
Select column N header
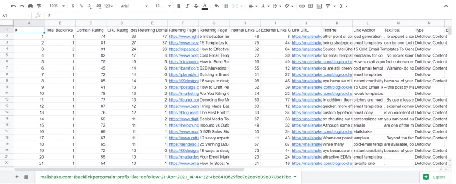point(429,23)
